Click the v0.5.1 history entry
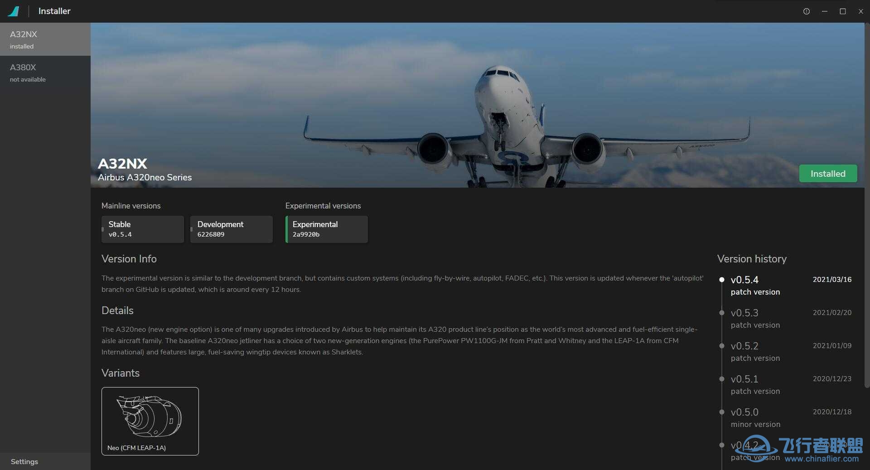This screenshot has height=470, width=870. 745,379
